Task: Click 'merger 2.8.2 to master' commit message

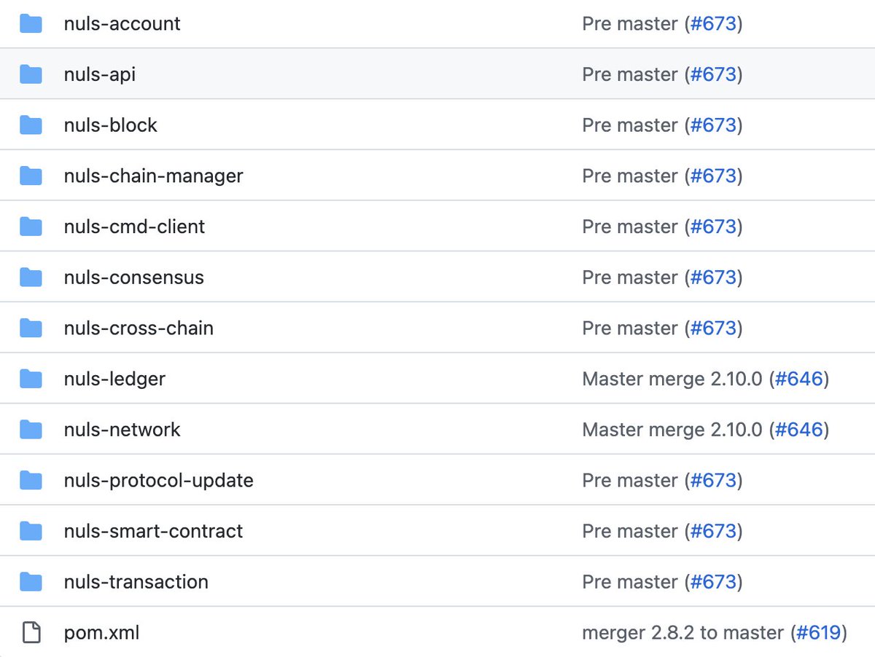Action: tap(683, 632)
